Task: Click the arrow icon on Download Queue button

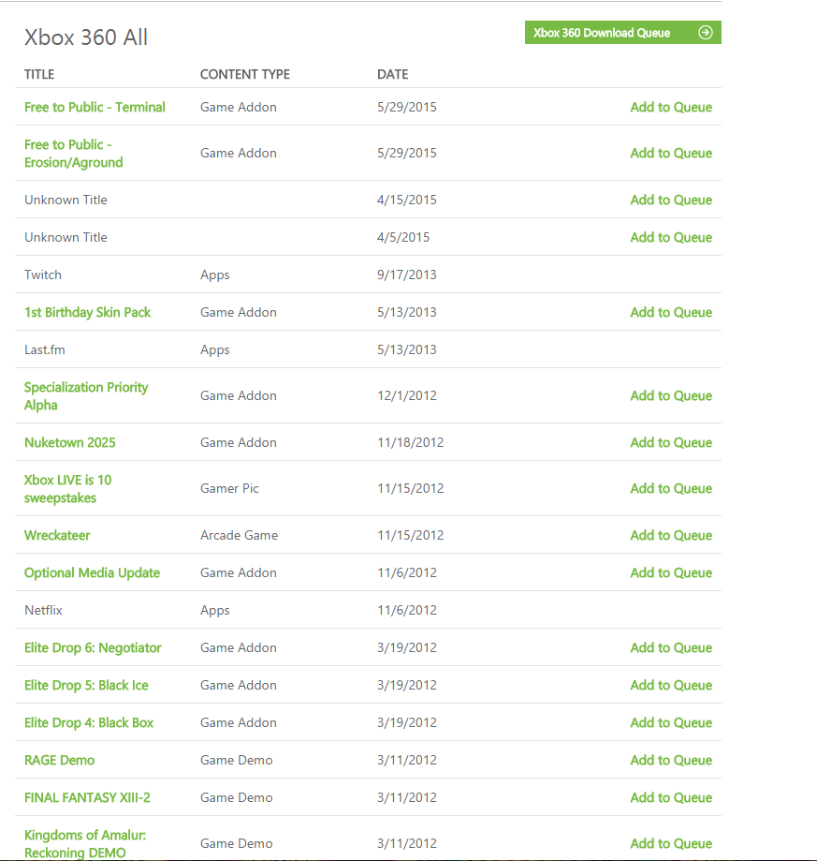Action: pyautogui.click(x=705, y=33)
